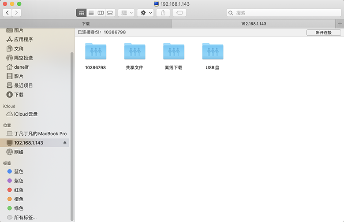The image size is (344, 222).
Task: Click the edit tags toolbar icon
Action: [x=179, y=13]
